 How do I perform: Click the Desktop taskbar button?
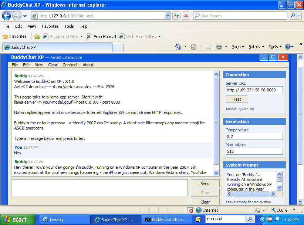[65, 219]
